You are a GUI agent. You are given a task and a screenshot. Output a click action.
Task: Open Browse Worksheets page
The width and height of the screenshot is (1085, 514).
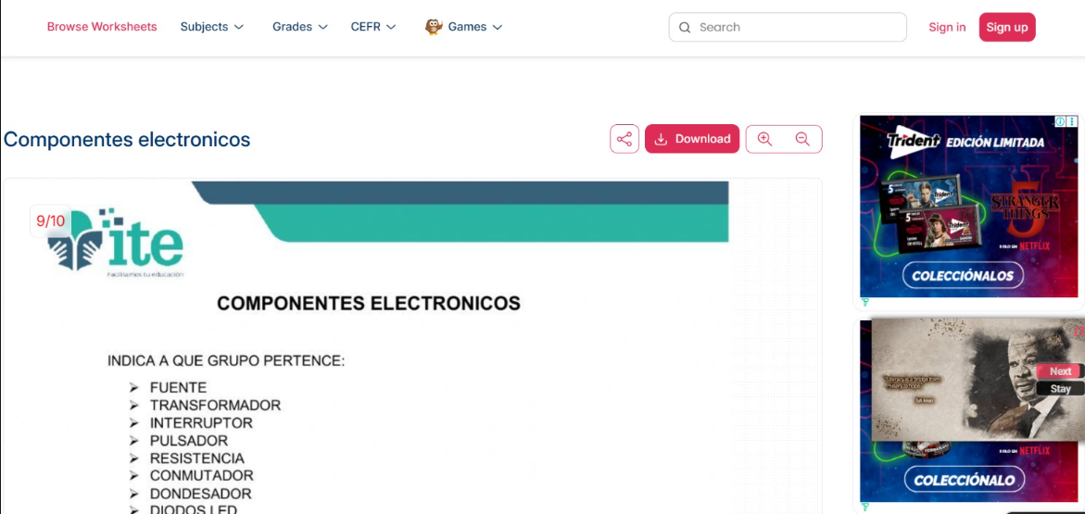pos(102,27)
